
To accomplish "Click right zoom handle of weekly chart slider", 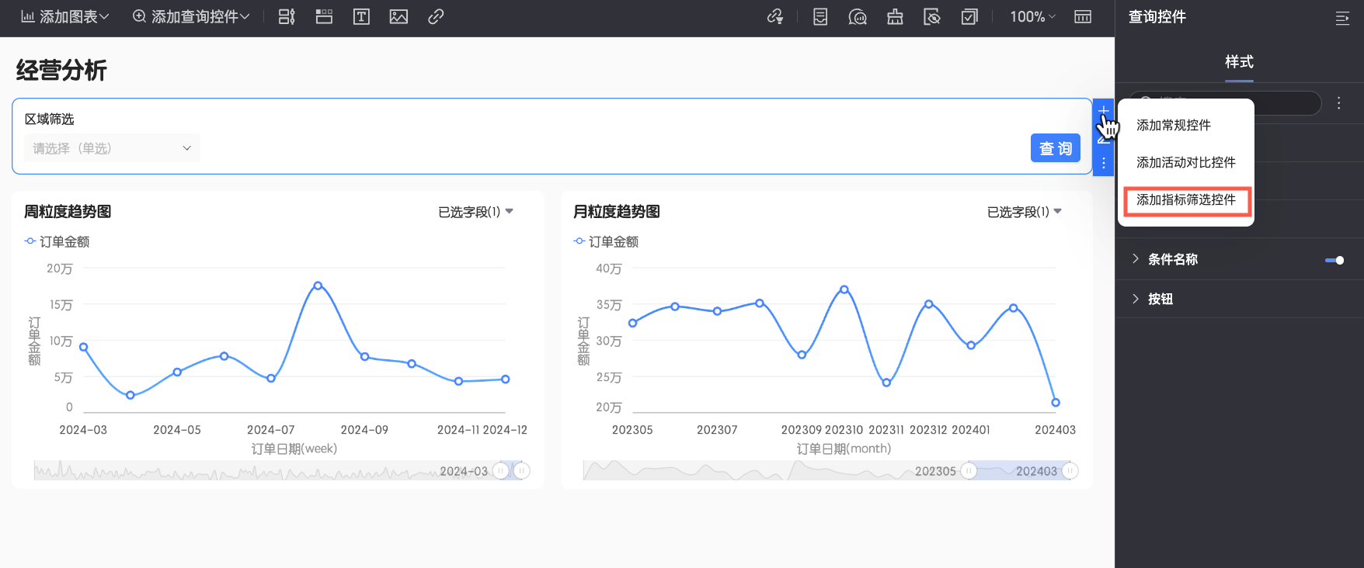I will [522, 470].
